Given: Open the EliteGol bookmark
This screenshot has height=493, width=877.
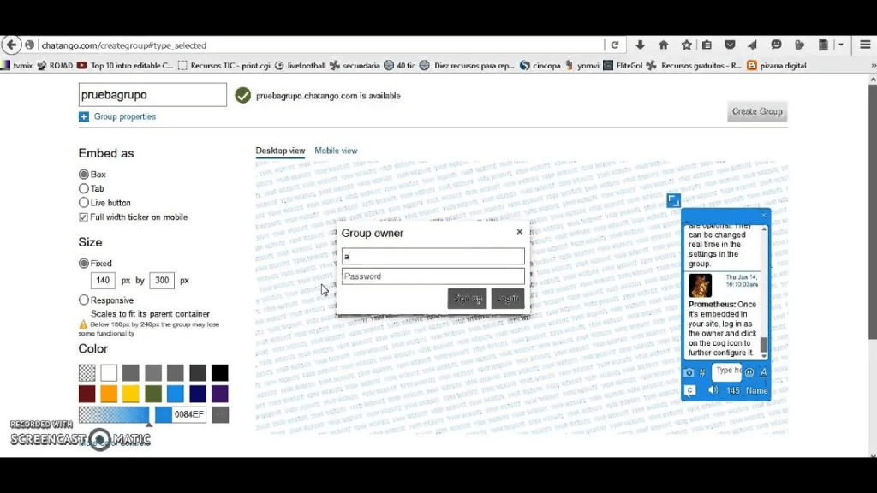Looking at the screenshot, I should point(623,65).
